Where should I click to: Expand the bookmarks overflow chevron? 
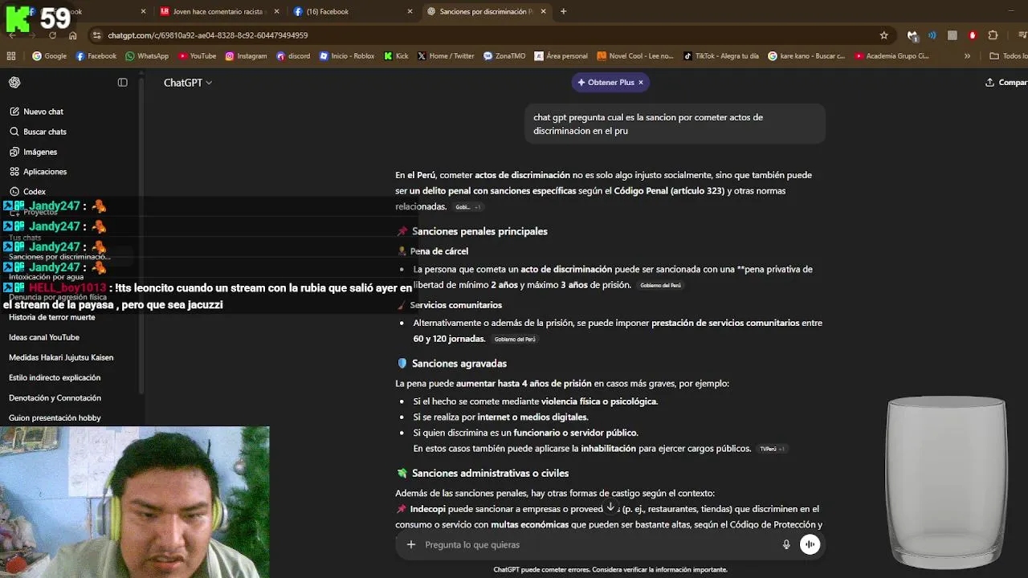point(967,56)
